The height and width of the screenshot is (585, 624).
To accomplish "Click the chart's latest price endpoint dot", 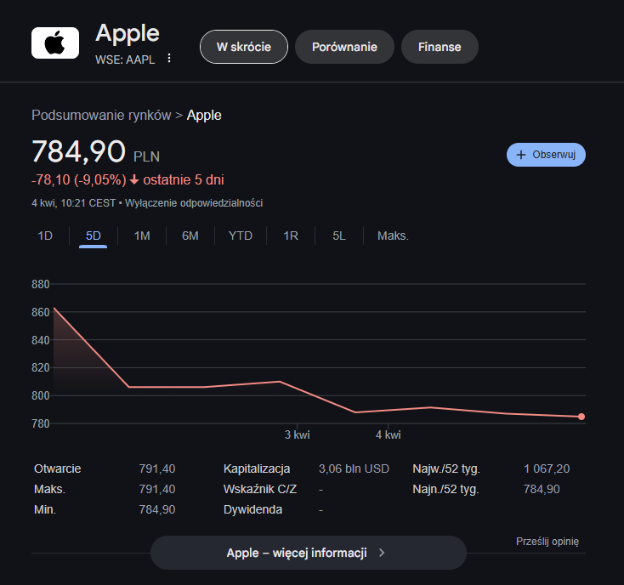I will tap(581, 417).
